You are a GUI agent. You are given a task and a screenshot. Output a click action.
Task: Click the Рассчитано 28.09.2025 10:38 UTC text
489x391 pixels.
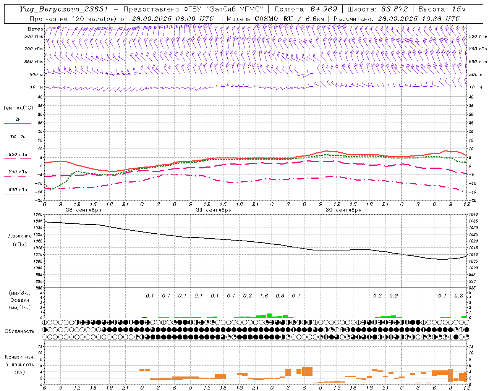(397, 19)
